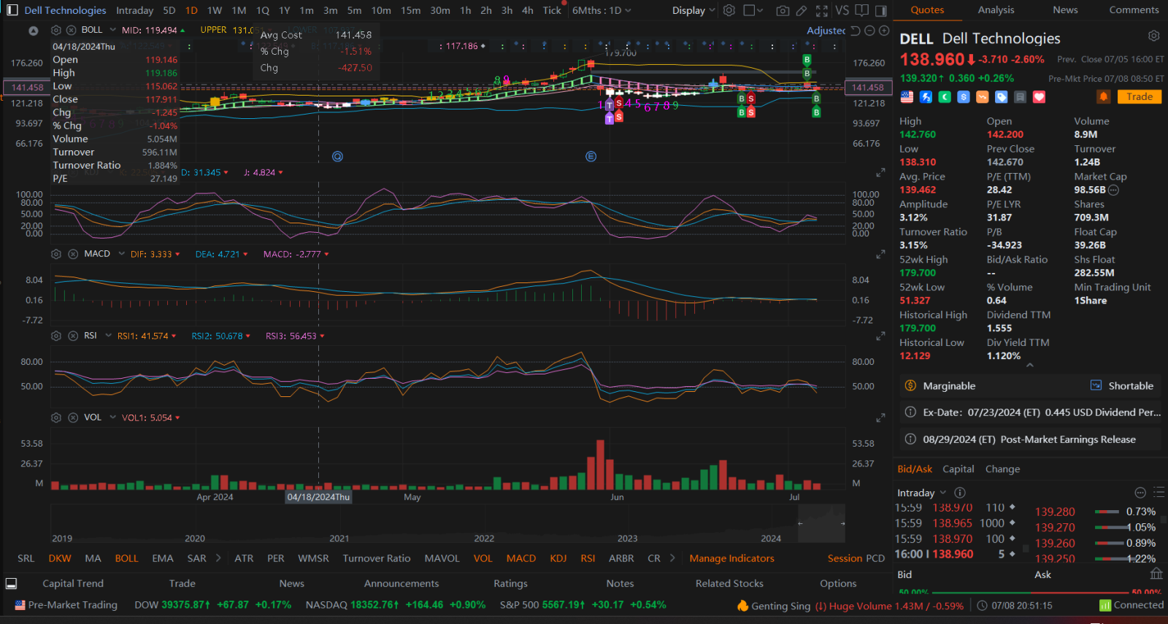The image size is (1168, 624).
Task: Click the gray notes bookmark icon
Action: [x=1020, y=96]
